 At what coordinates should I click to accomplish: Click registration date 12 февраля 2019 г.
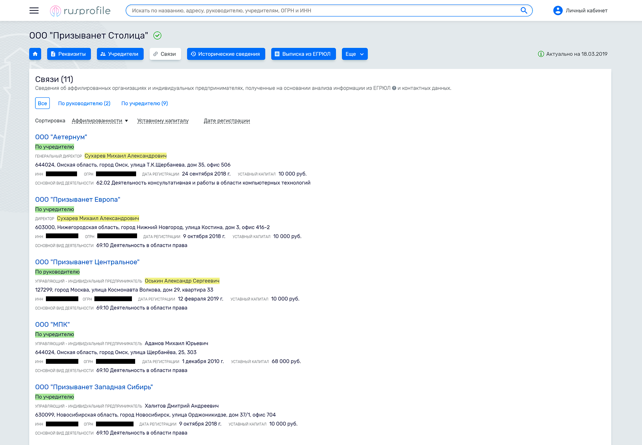coord(200,299)
